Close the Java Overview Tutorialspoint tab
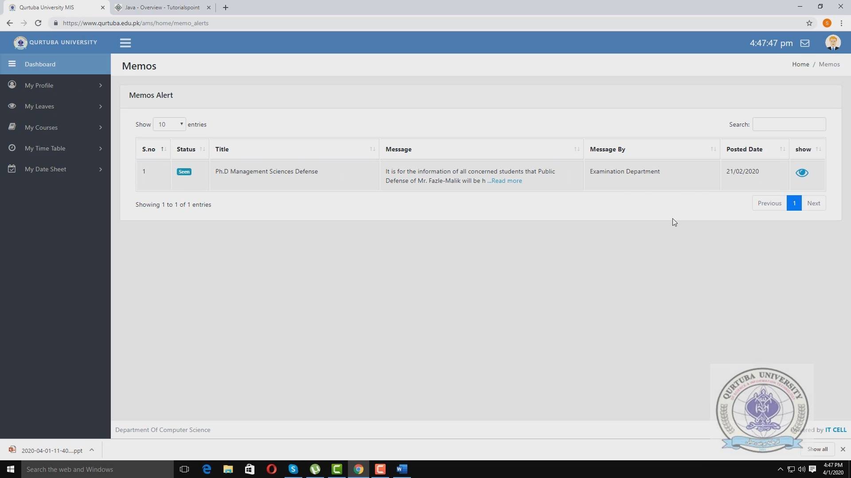Viewport: 851px width, 478px height. pyautogui.click(x=209, y=8)
